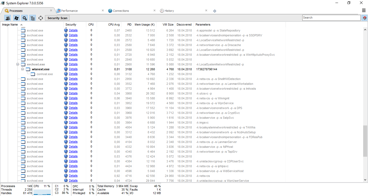Select the conhost.exe process name
The width and height of the screenshot is (368, 196).
(x=45, y=74)
